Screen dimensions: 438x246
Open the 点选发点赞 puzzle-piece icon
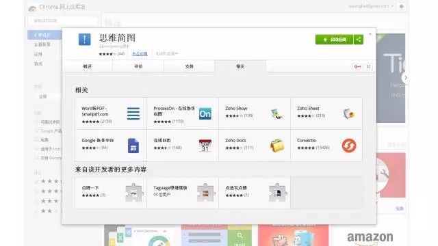point(278,193)
